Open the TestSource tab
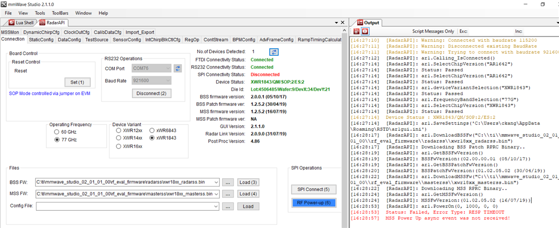The height and width of the screenshot is (228, 559). [x=97, y=40]
